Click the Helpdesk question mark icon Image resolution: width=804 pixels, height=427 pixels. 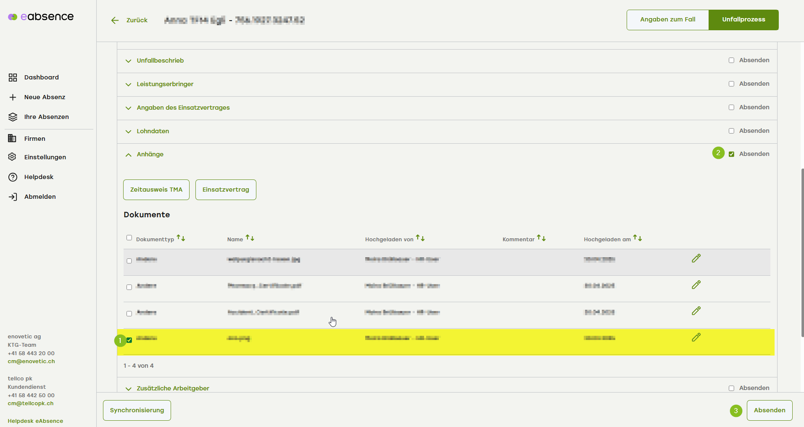pyautogui.click(x=13, y=177)
